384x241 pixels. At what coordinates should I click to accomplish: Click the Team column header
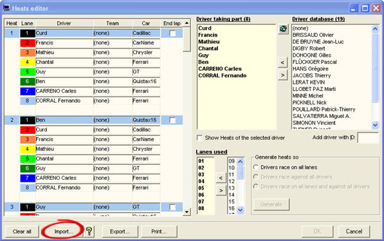coord(113,23)
